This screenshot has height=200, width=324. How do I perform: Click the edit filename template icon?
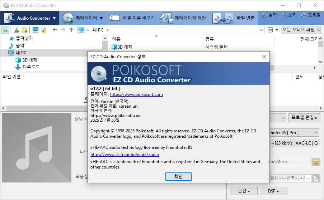316,178
